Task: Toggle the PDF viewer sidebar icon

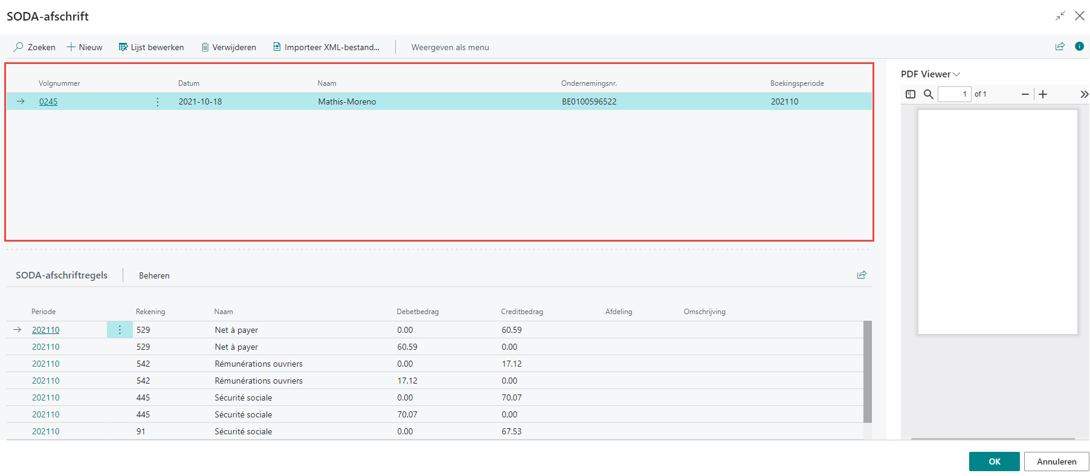Action: tap(911, 94)
